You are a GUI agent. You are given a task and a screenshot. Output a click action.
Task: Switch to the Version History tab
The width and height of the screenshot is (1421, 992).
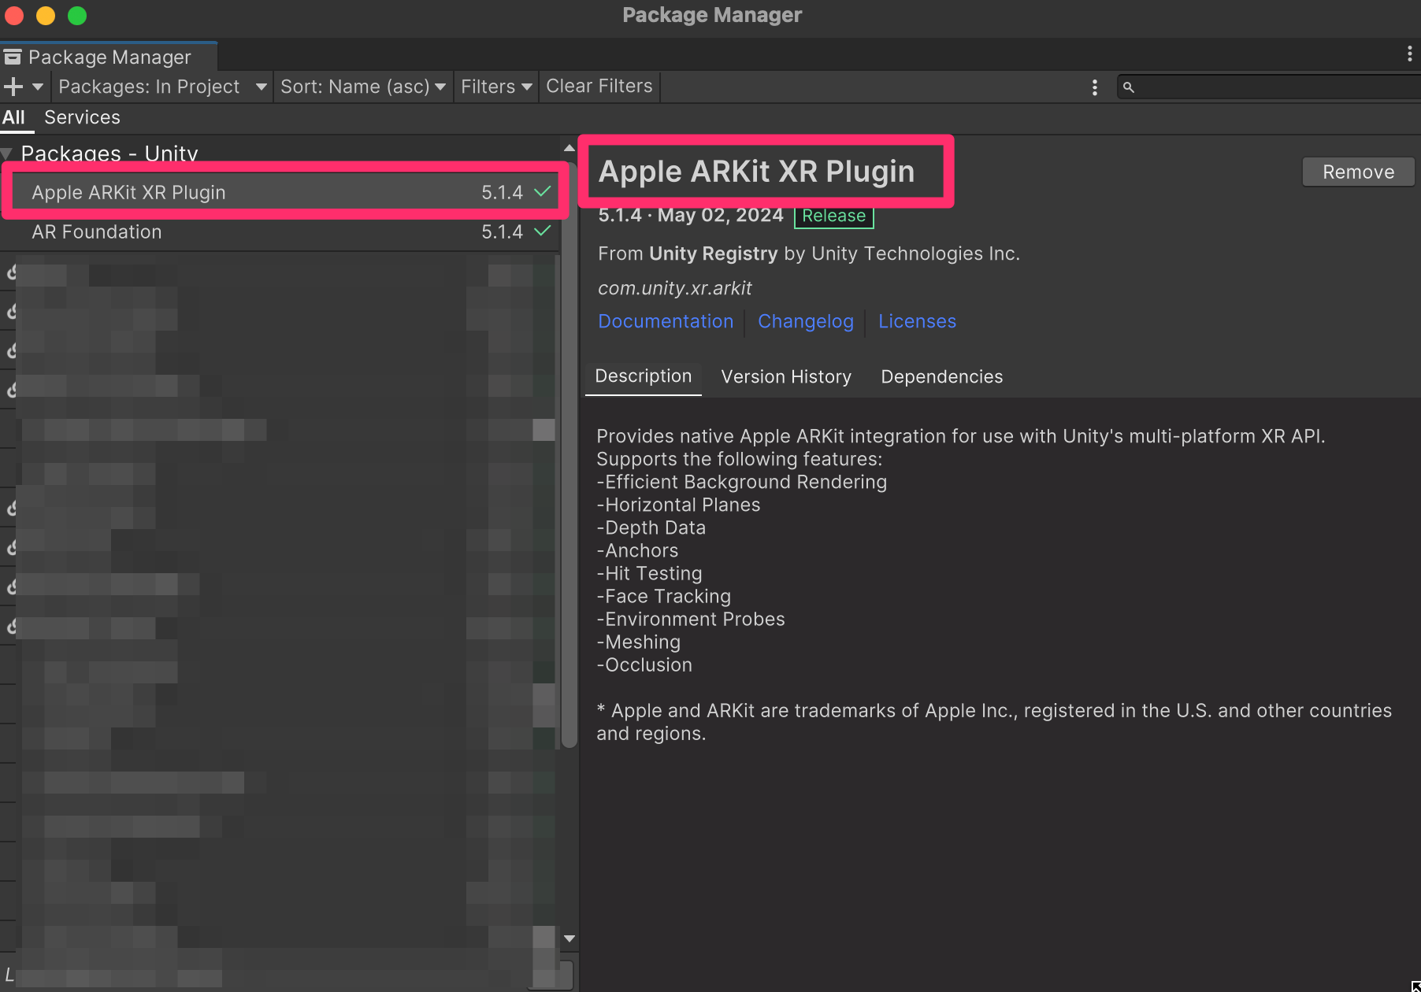point(786,377)
